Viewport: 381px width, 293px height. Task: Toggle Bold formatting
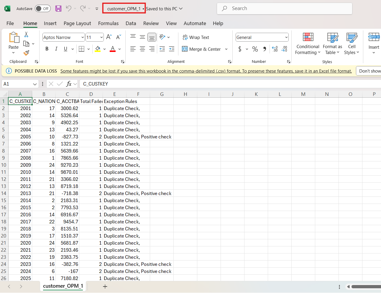47,49
